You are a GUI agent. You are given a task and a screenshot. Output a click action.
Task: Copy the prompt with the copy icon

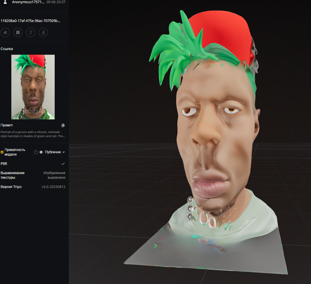pos(63,125)
